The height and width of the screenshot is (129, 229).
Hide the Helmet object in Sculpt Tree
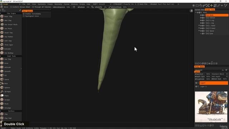tap(201, 18)
